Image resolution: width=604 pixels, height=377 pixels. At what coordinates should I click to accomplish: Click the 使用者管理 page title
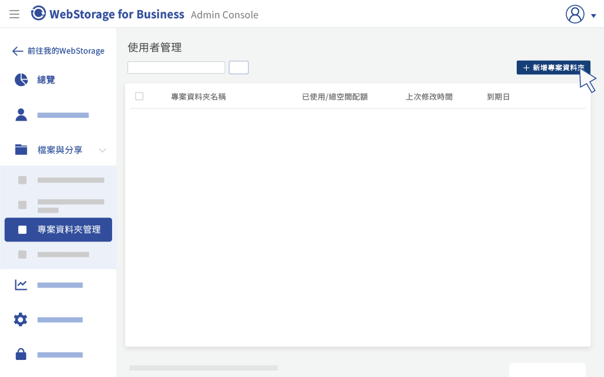155,47
